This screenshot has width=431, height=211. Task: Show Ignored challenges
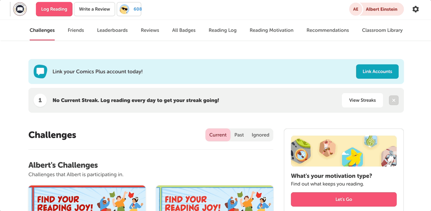[x=260, y=135]
